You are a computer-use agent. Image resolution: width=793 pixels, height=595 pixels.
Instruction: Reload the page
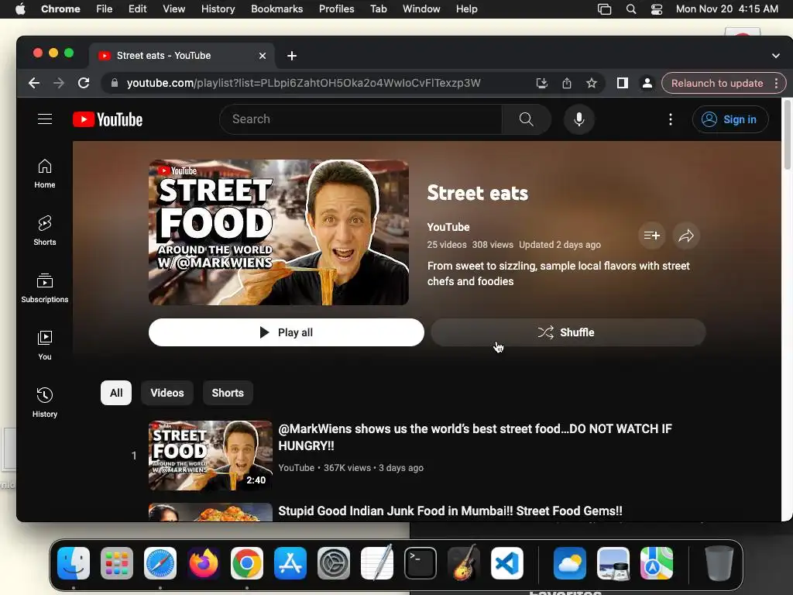point(84,83)
